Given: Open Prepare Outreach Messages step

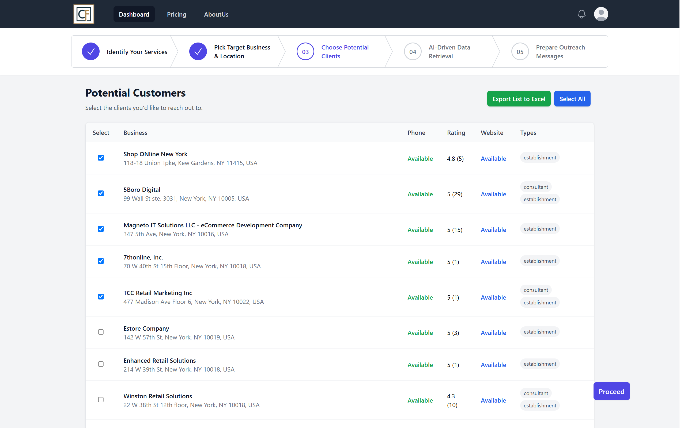Looking at the screenshot, I should (x=560, y=52).
